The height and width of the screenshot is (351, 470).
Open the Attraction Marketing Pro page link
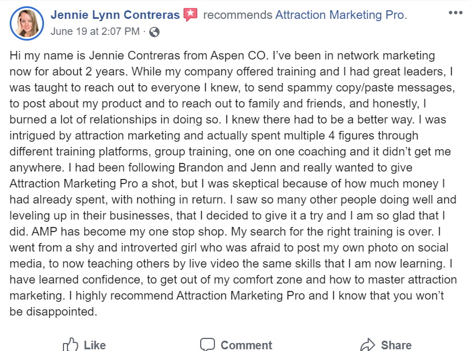point(341,15)
